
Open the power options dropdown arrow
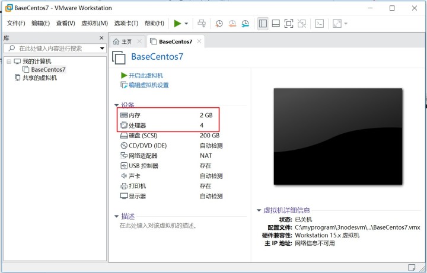pos(186,24)
